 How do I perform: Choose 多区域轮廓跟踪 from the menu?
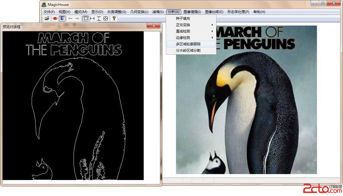(191, 44)
